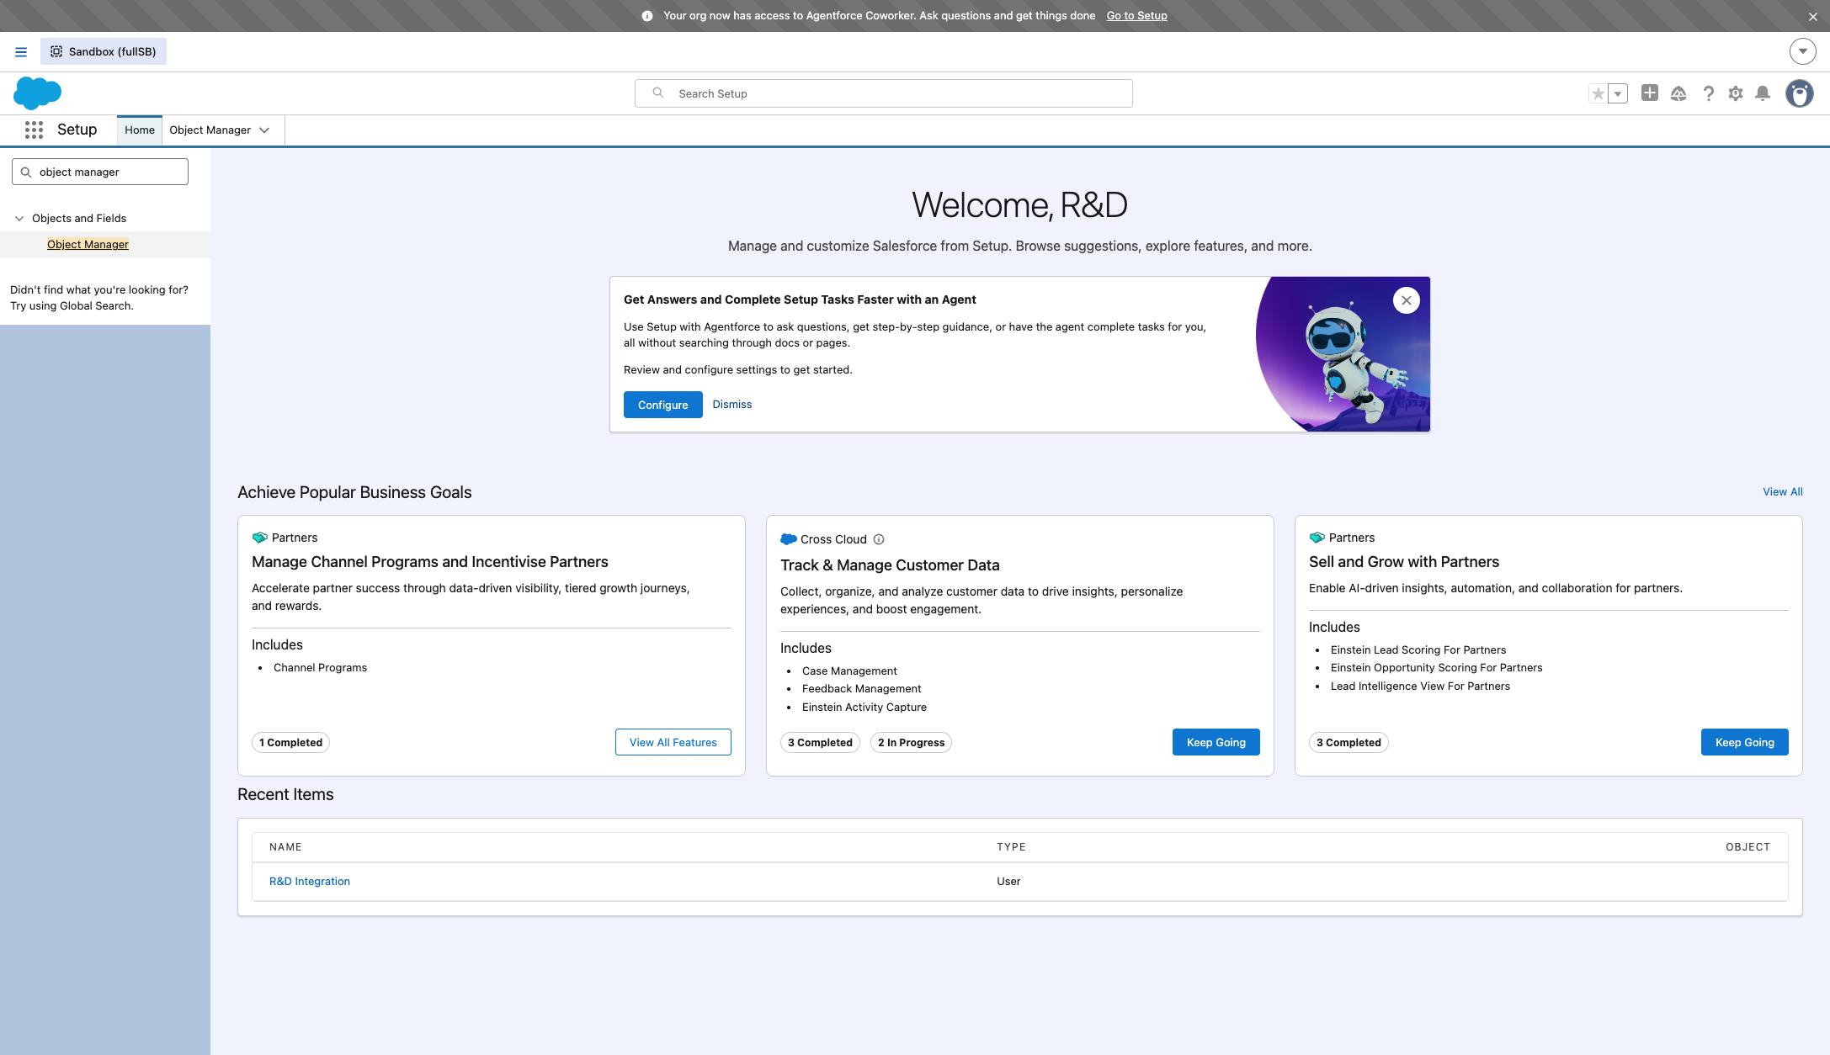
Task: Click Keep Going on Track & Manage Customer Data
Action: [x=1216, y=742]
